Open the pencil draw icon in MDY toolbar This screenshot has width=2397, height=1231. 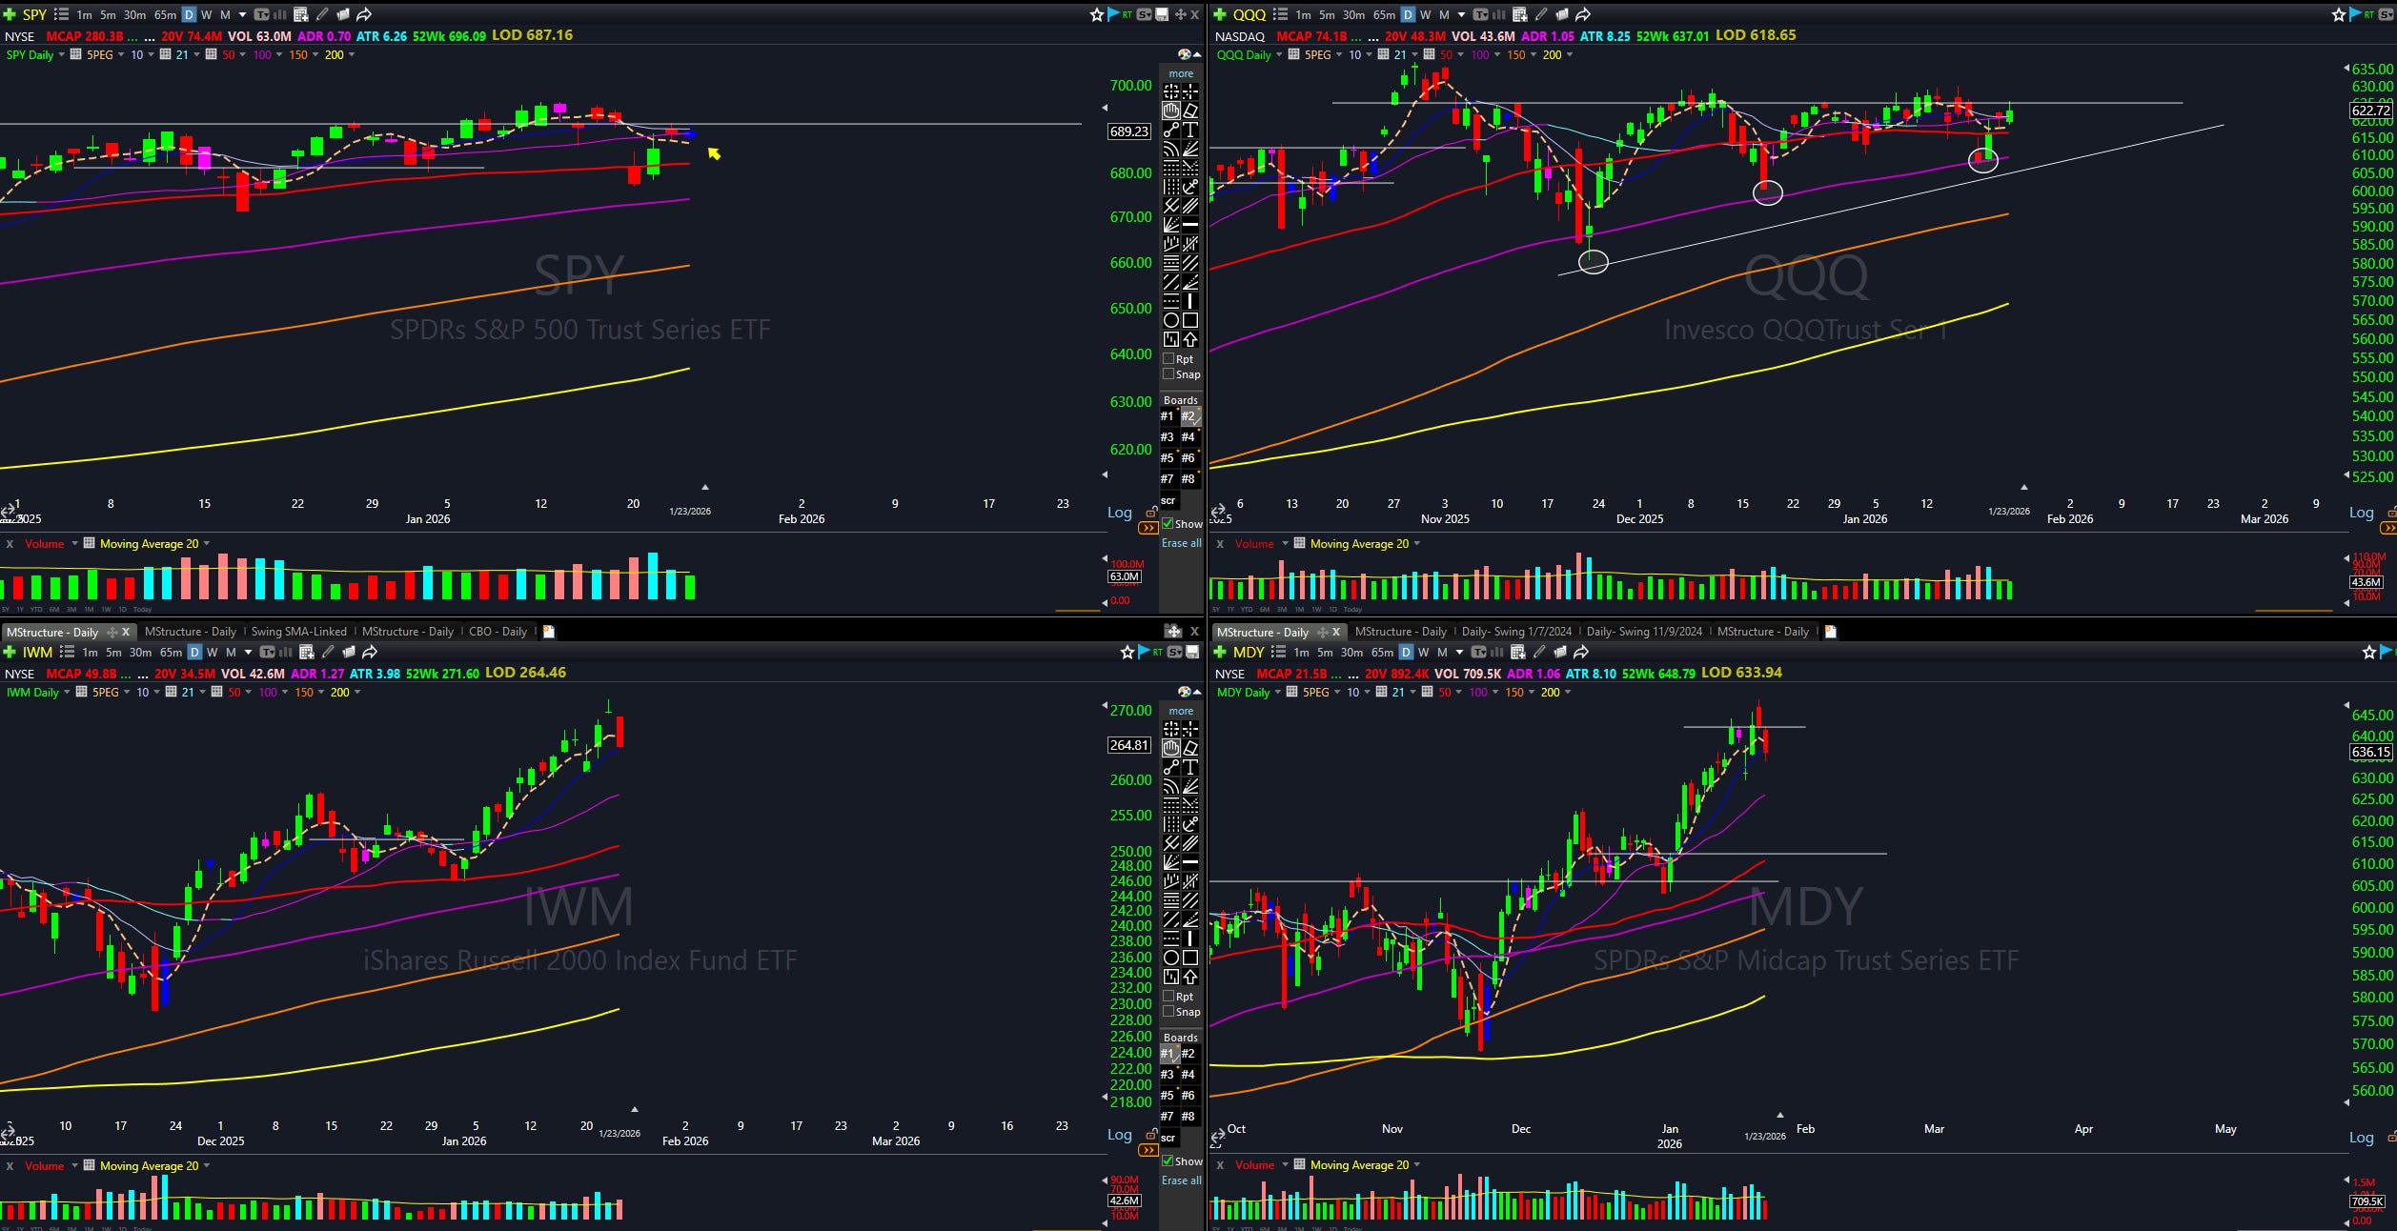(x=1539, y=652)
